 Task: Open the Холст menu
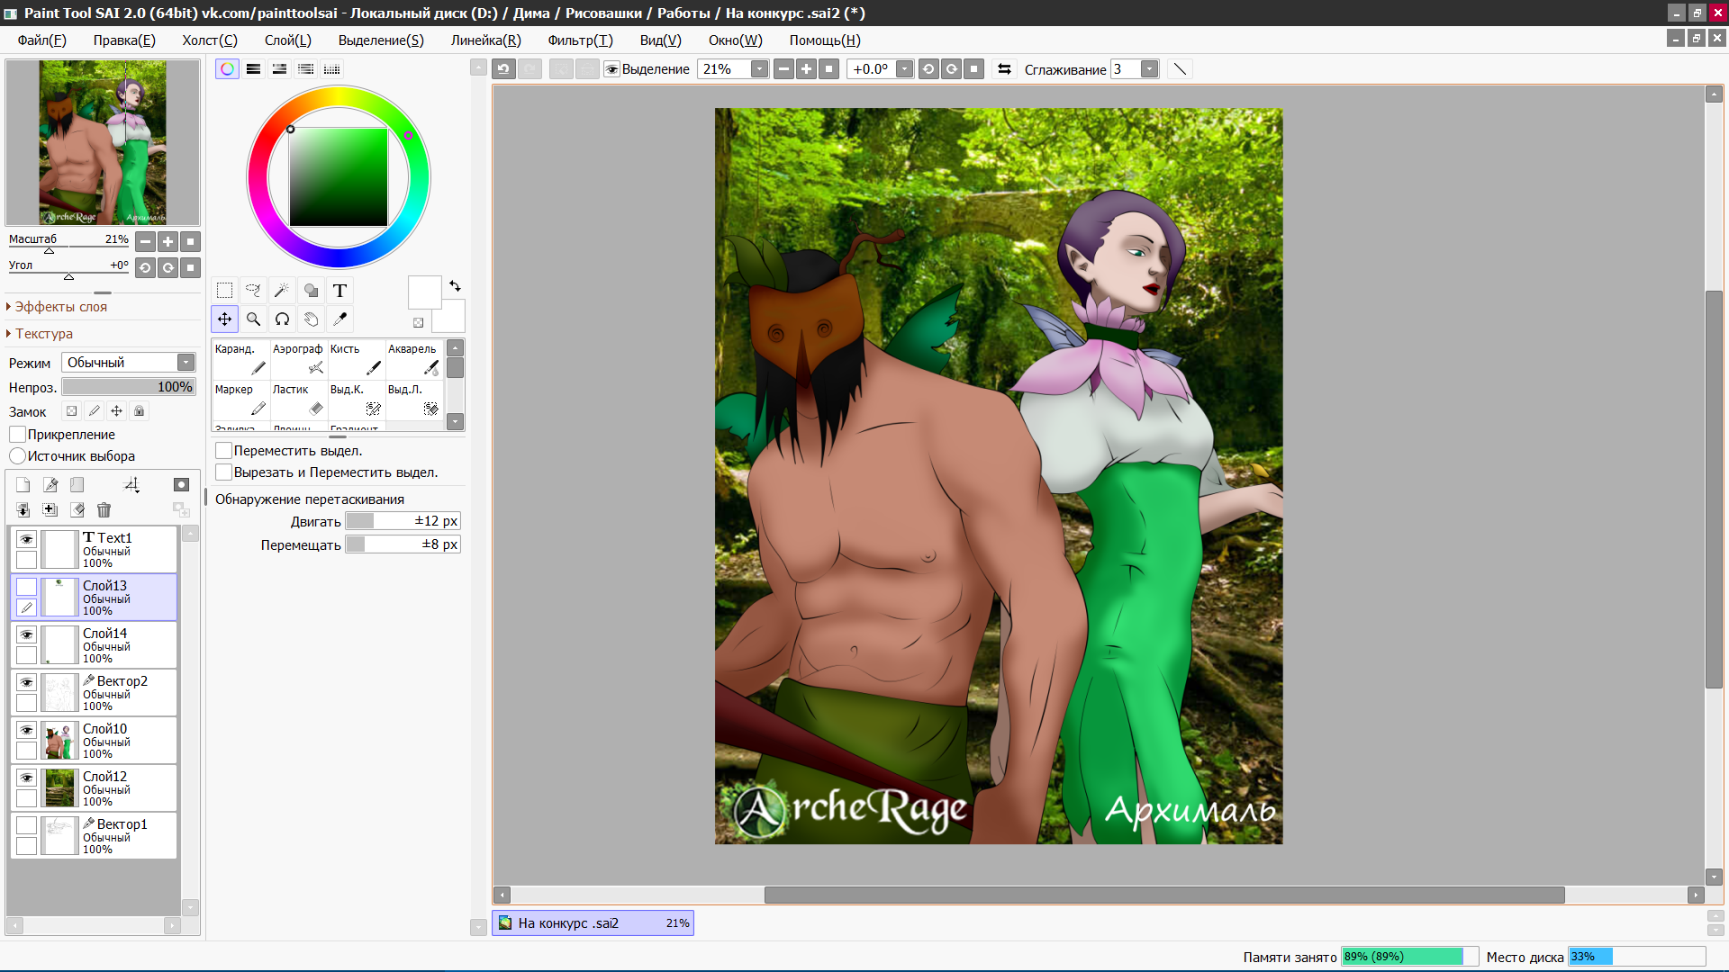(x=210, y=40)
